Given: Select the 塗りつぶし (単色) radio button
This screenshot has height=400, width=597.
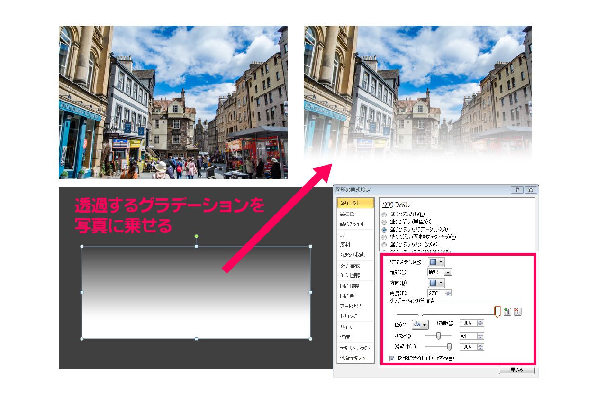Looking at the screenshot, I should (x=383, y=222).
